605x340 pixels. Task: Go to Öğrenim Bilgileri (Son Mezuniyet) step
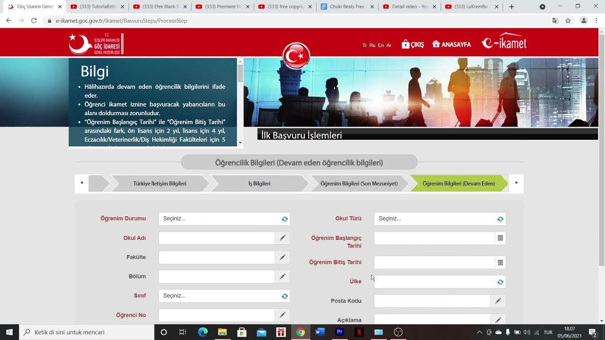(359, 183)
